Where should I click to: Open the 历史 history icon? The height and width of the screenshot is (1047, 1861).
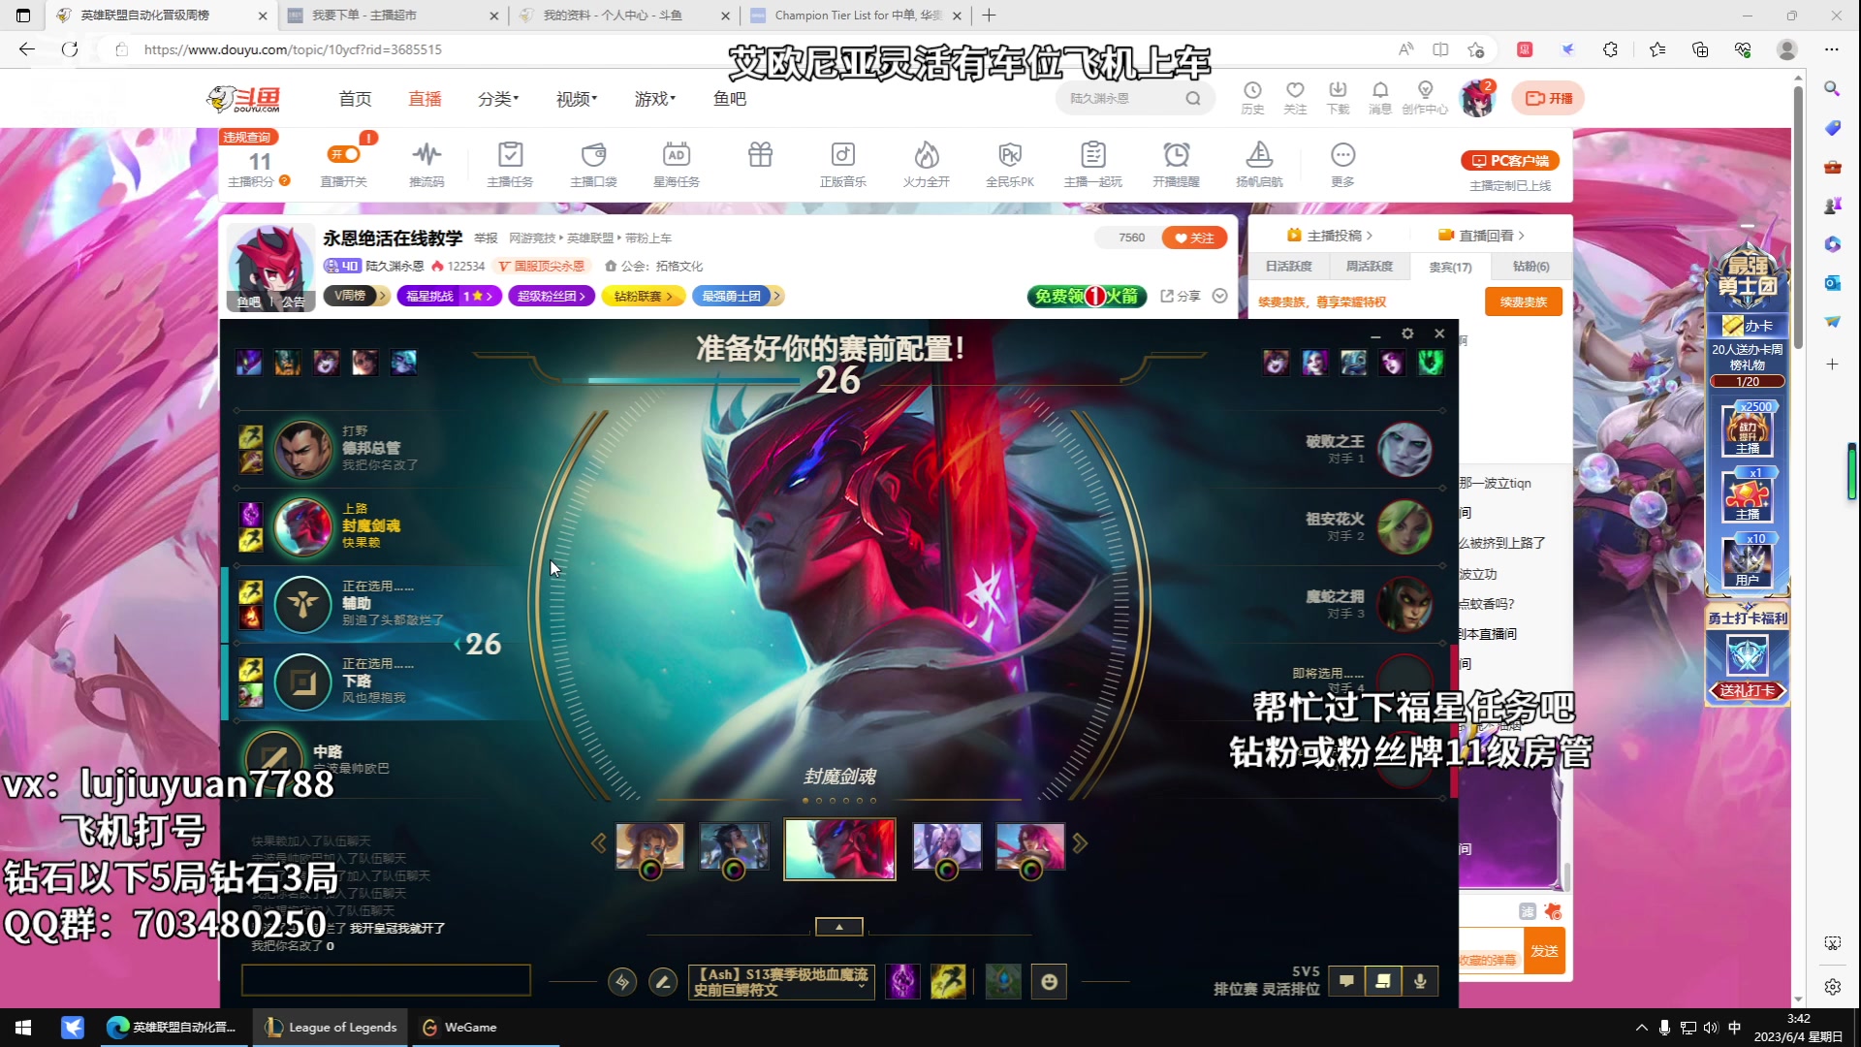pos(1252,98)
